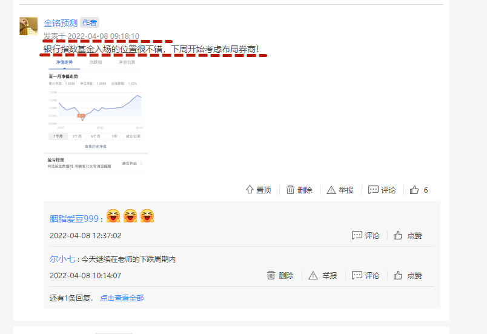Screen dimensions: 487x334
Task: Click 金铭预测's avatar image
Action: pos(28,26)
